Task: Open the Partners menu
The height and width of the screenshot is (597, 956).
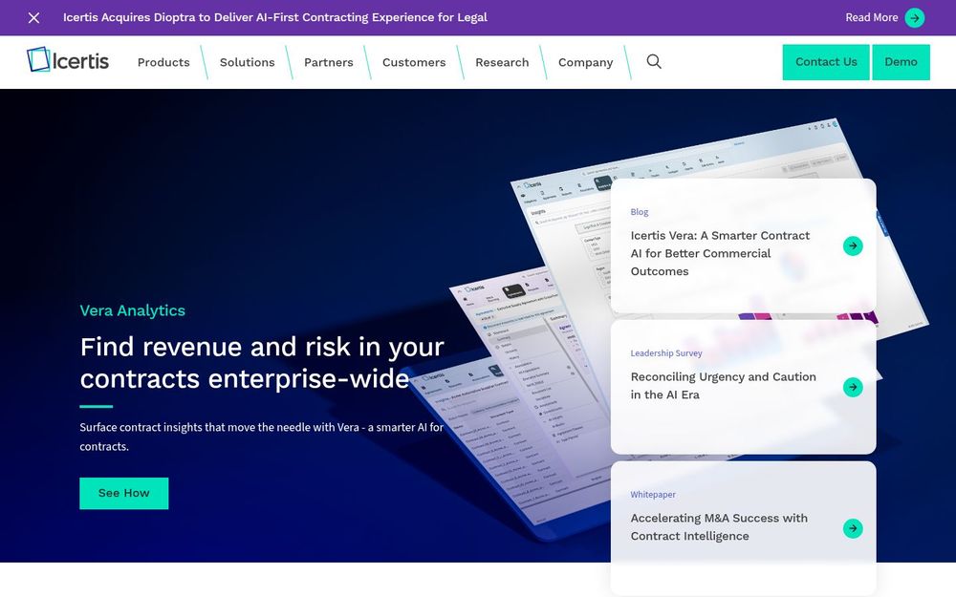Action: pyautogui.click(x=329, y=62)
